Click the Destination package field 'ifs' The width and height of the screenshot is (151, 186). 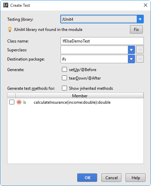(x=94, y=59)
